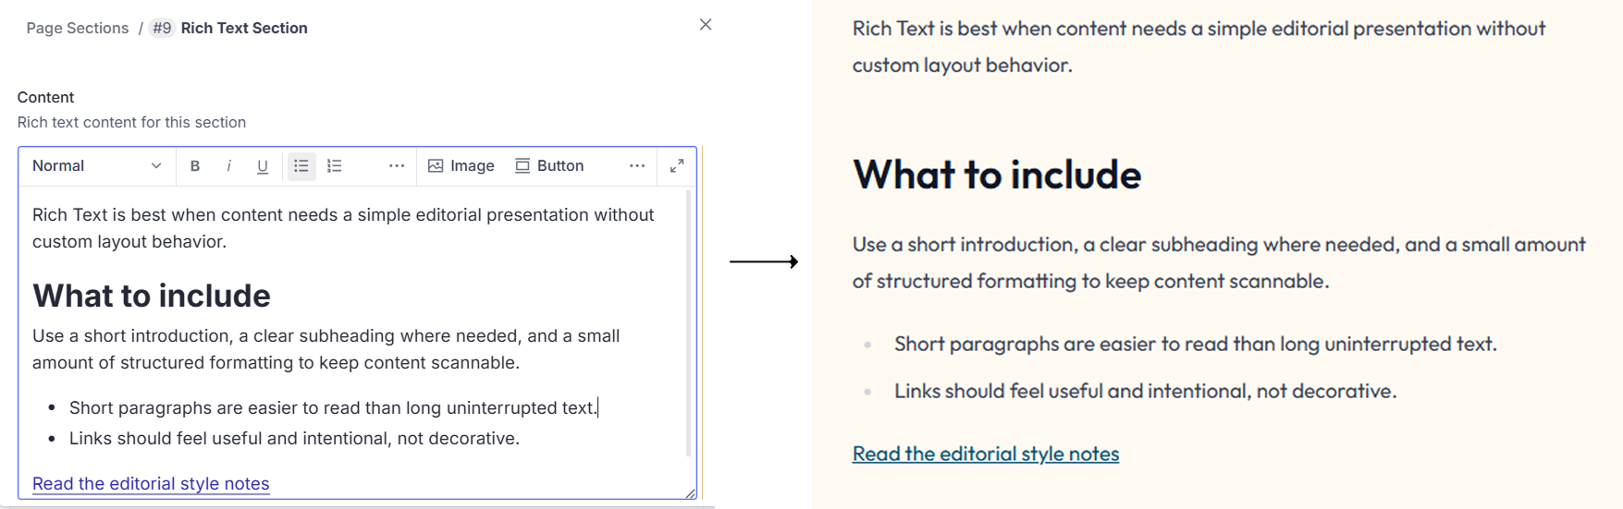Screen dimensions: 1623x509
Task: Click the editor's corner resize handle
Action: click(x=691, y=493)
